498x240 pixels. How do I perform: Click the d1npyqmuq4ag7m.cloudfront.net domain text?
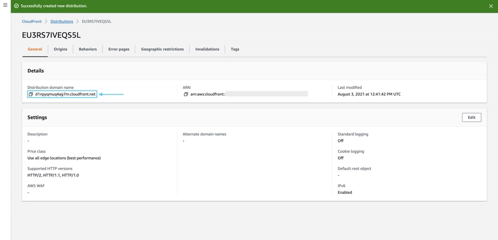point(65,94)
